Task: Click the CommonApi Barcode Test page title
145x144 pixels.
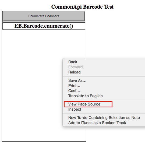Action: coord(82,7)
